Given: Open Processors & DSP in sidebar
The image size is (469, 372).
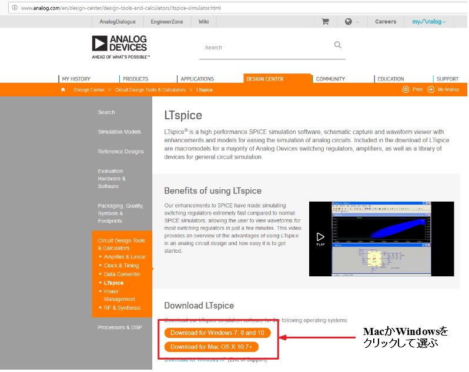Looking at the screenshot, I should pos(120,327).
